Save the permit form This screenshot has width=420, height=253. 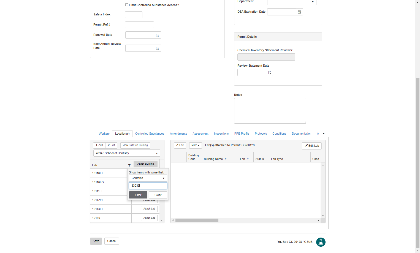pyautogui.click(x=96, y=241)
